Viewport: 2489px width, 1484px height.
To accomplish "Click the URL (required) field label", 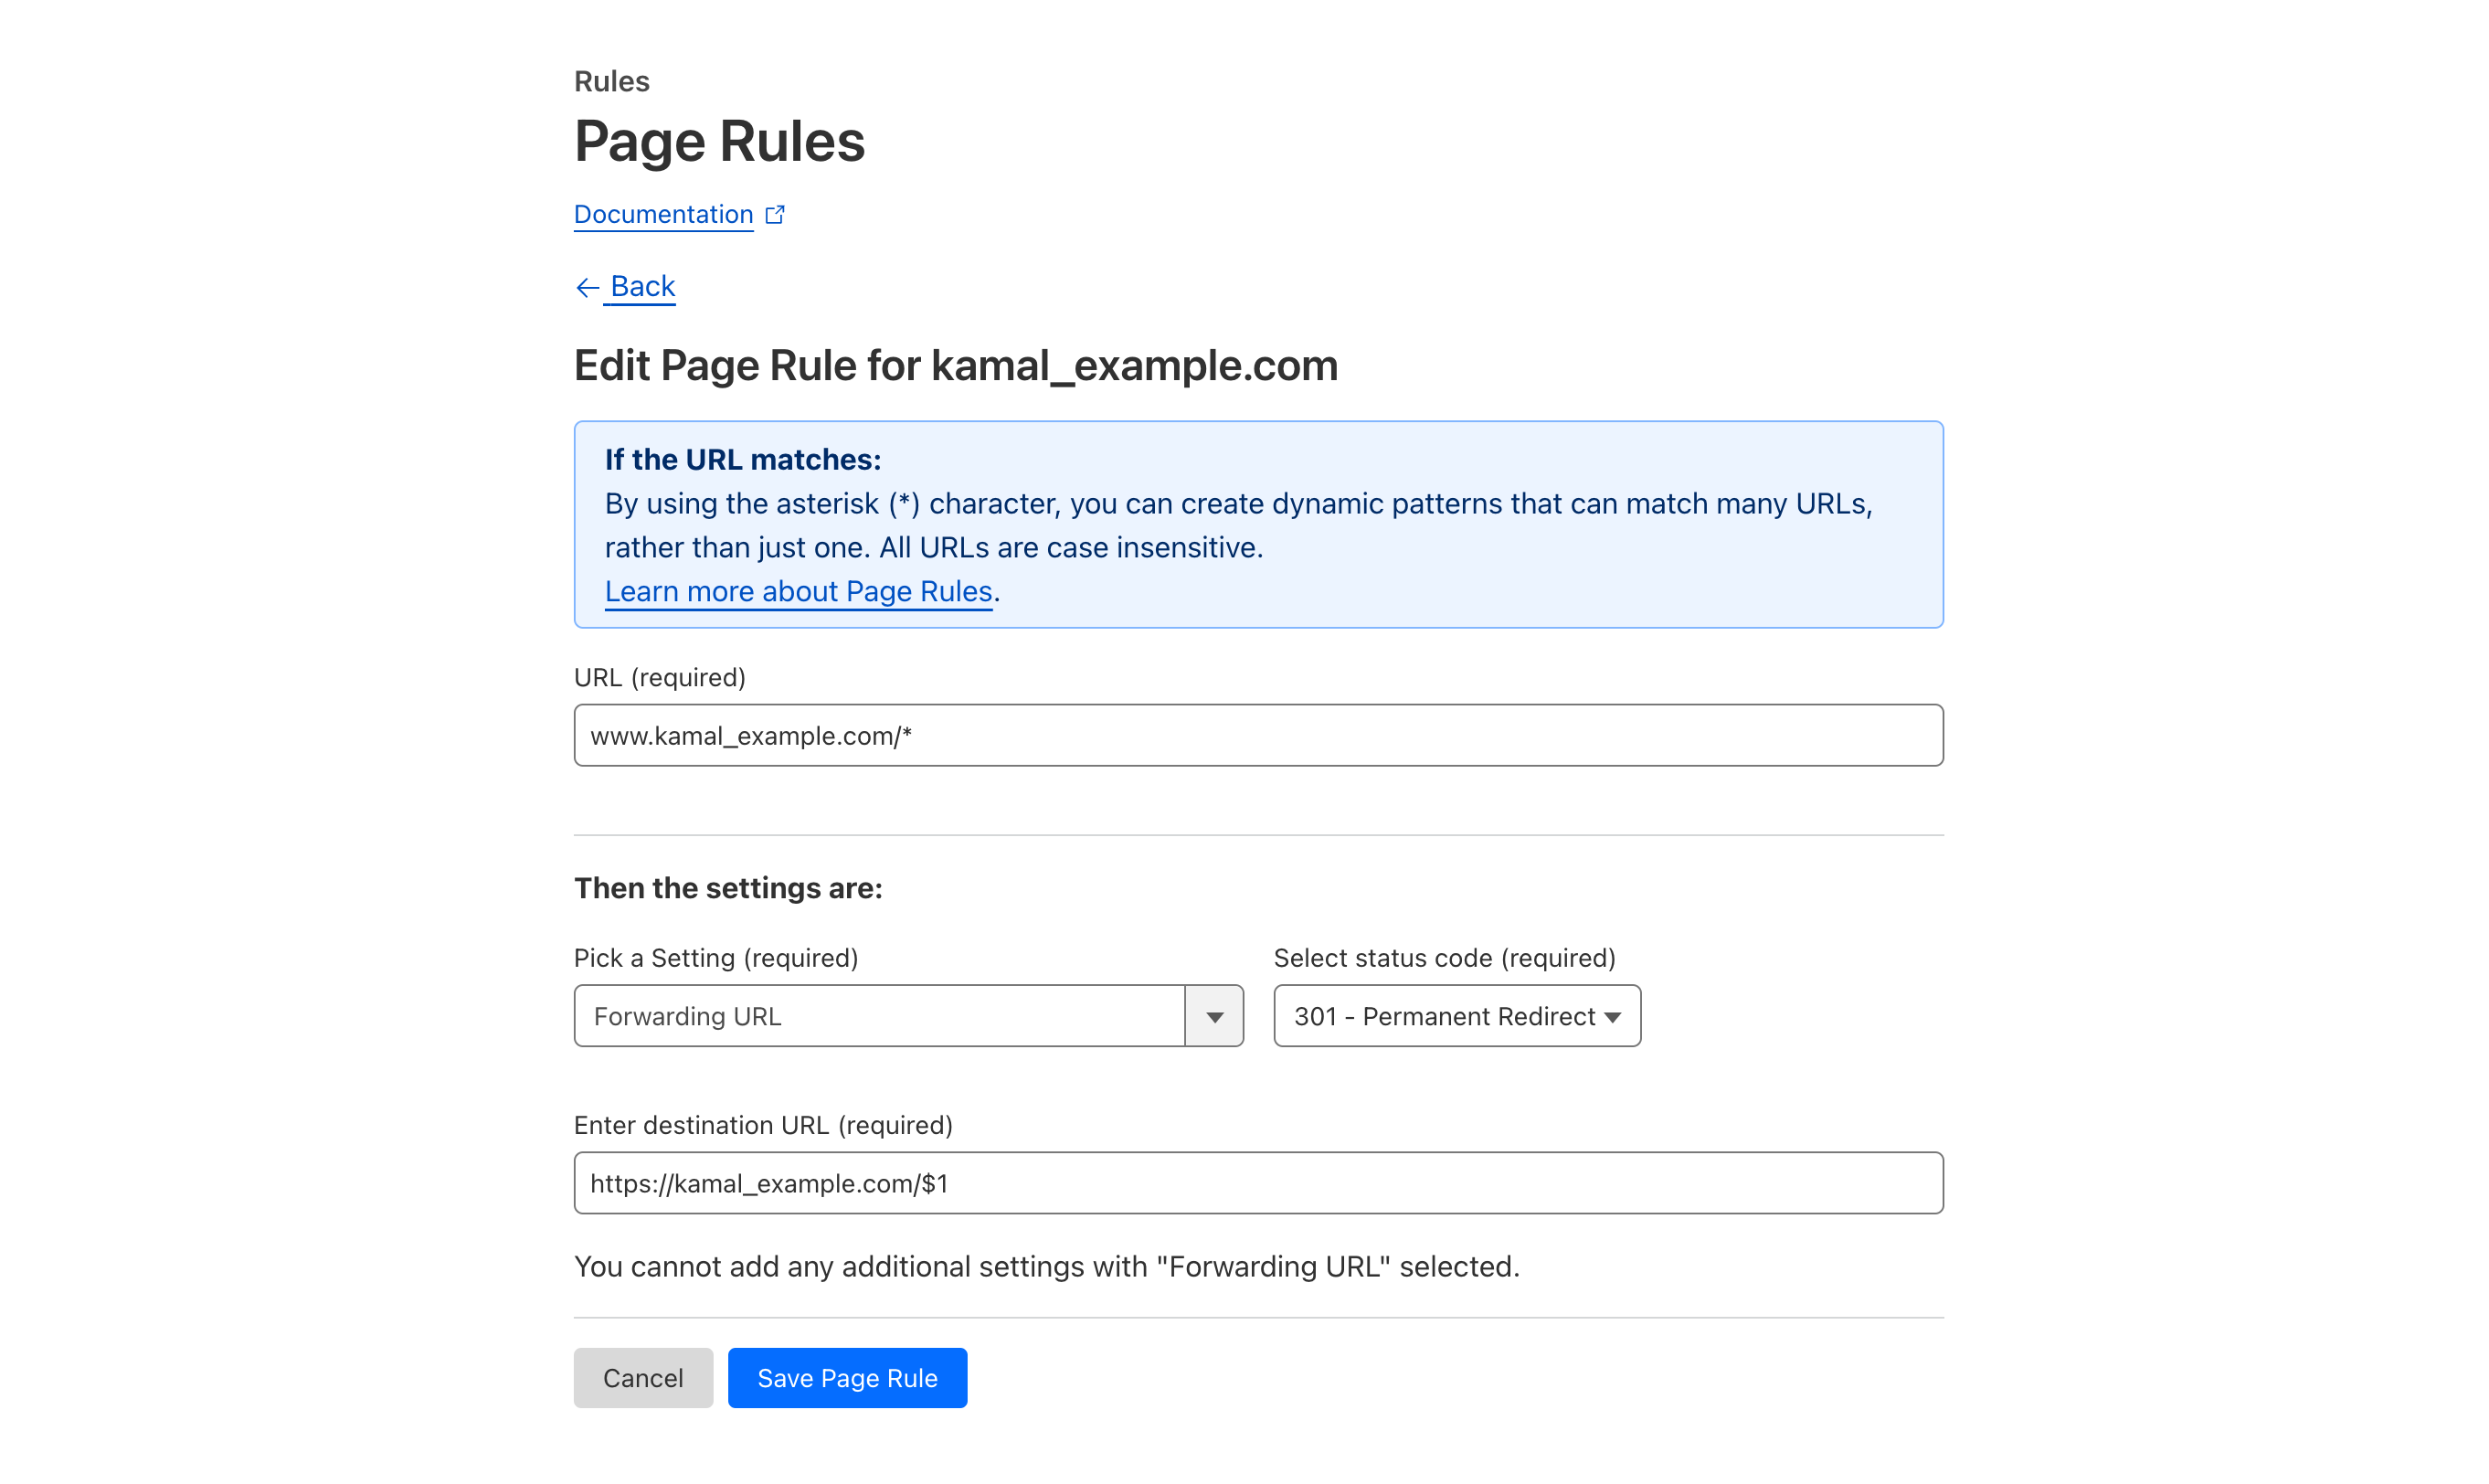I will point(659,677).
